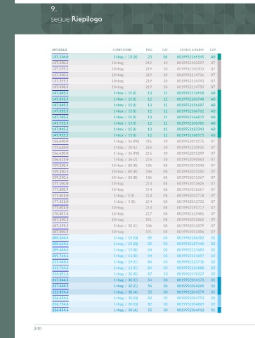
Task: Open article link 177.501.0
Action: (60, 196)
